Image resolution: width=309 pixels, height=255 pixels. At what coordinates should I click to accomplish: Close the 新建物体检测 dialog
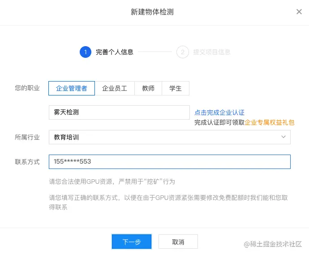click(x=299, y=12)
